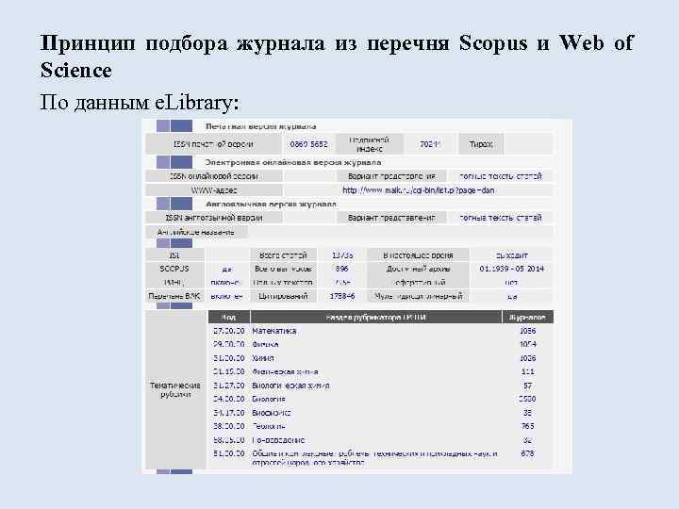Open the 'Биологическая химия' rubric row
This screenshot has height=509, width=679.
coord(290,386)
